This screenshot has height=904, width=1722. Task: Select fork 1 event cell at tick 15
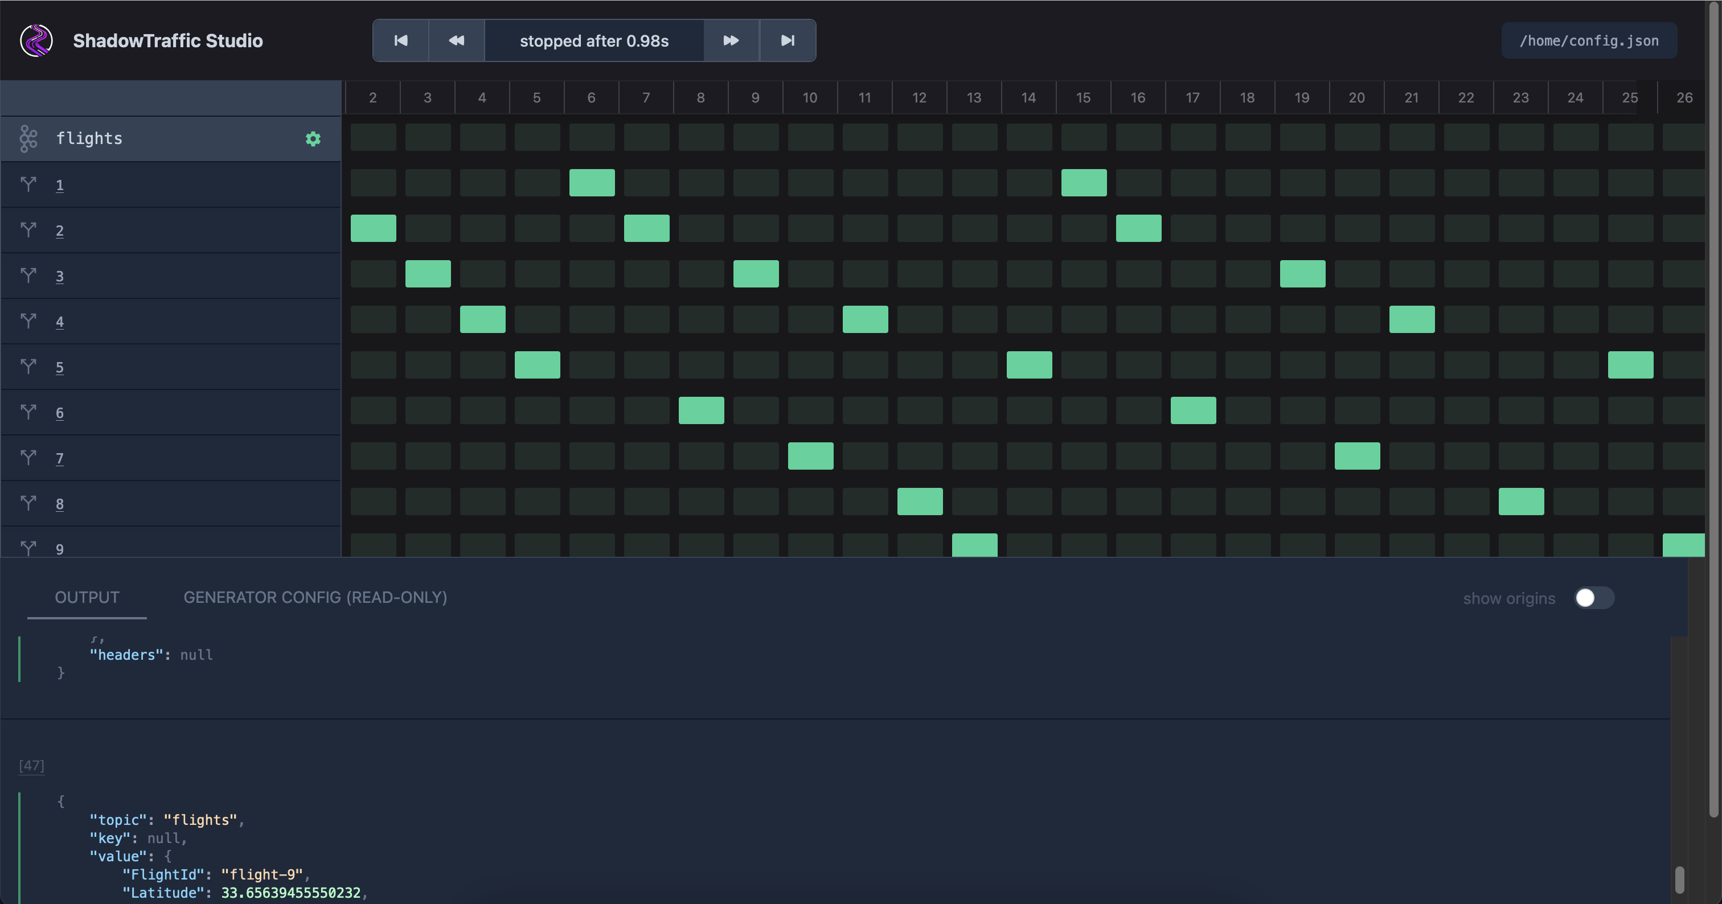click(x=1084, y=182)
